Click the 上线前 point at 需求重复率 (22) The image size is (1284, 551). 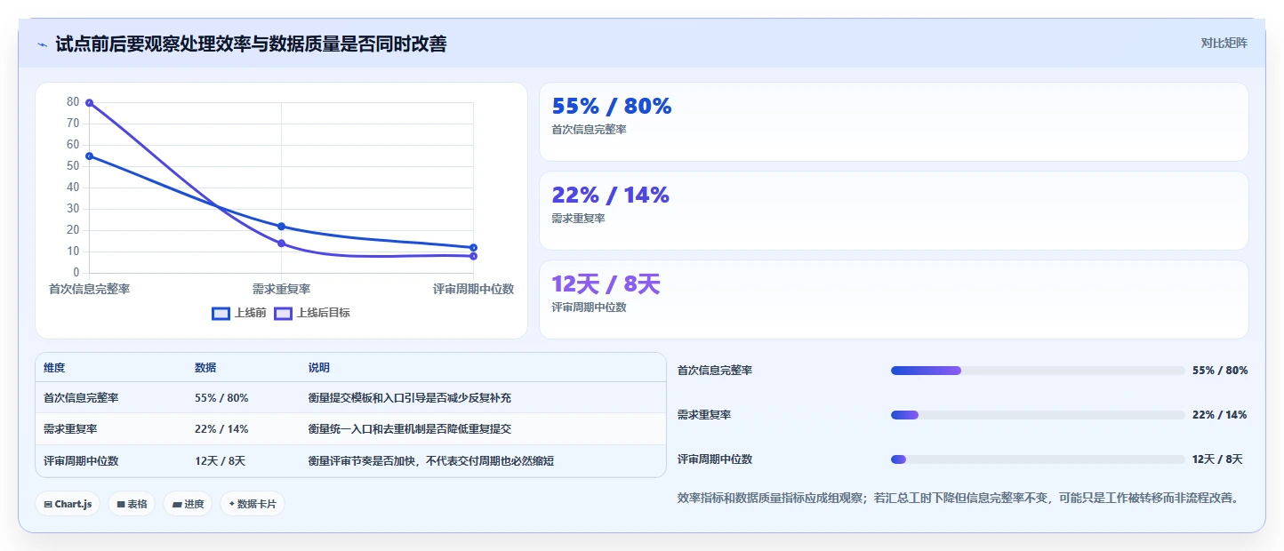(x=281, y=227)
